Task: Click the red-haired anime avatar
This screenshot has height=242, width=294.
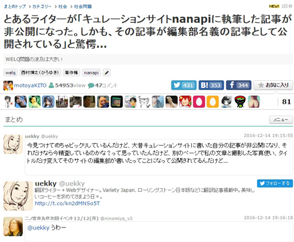Action: [185, 102]
